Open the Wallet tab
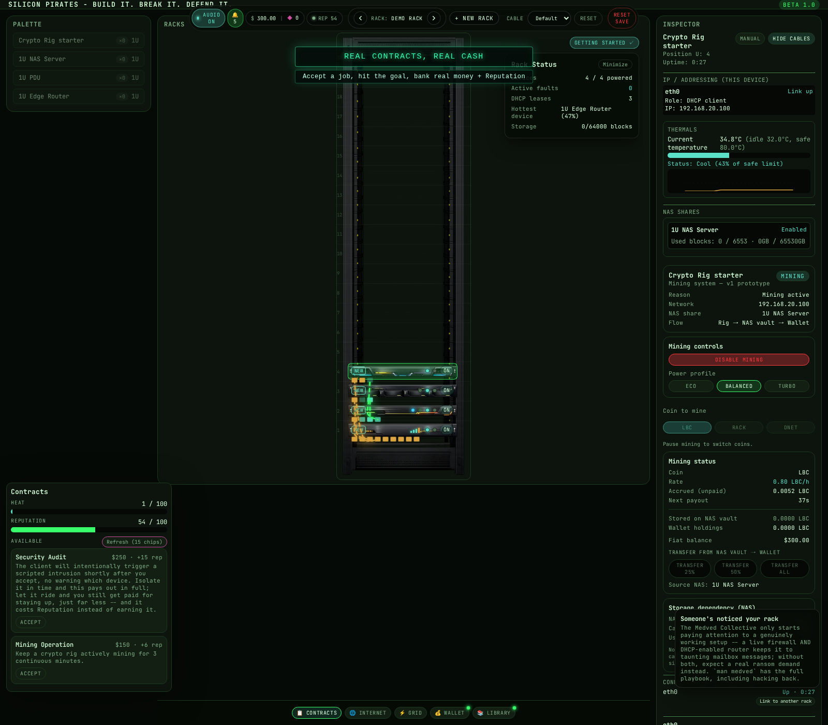This screenshot has width=828, height=725. click(450, 713)
